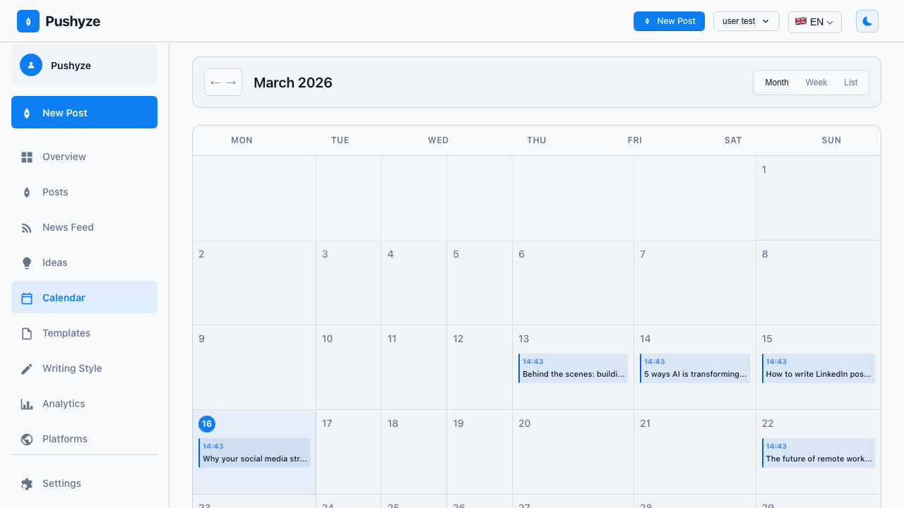Select the Calendar icon in sidebar
The width and height of the screenshot is (904, 508).
pos(27,298)
